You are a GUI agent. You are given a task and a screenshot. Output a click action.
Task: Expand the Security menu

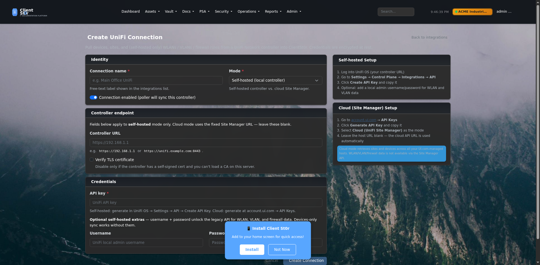pos(223,12)
